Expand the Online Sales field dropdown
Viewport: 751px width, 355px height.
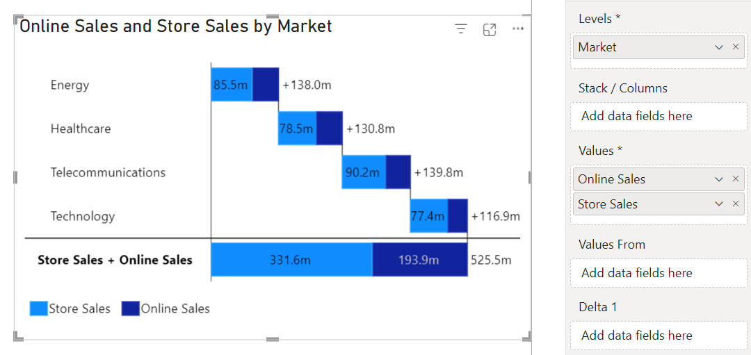point(719,179)
